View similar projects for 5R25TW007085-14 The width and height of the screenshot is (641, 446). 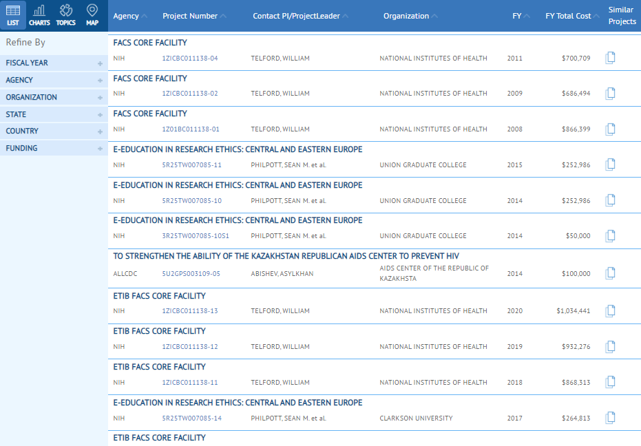pyautogui.click(x=610, y=418)
